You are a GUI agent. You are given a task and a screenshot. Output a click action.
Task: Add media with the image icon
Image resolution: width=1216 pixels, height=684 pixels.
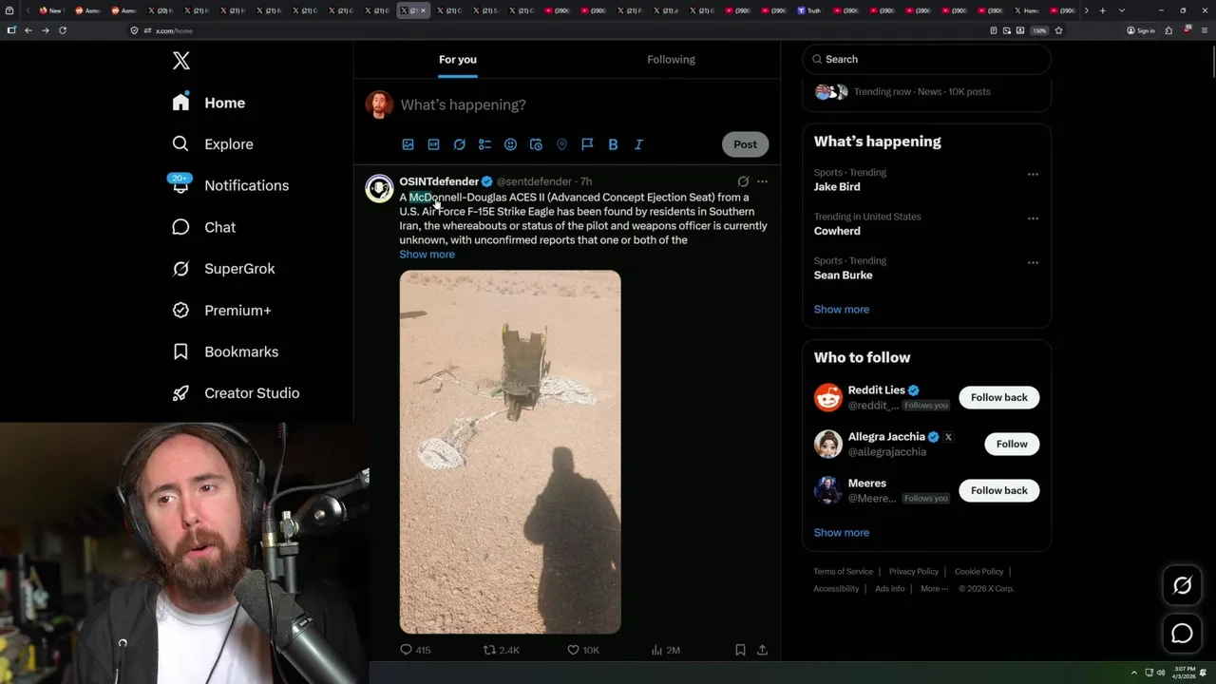click(408, 144)
